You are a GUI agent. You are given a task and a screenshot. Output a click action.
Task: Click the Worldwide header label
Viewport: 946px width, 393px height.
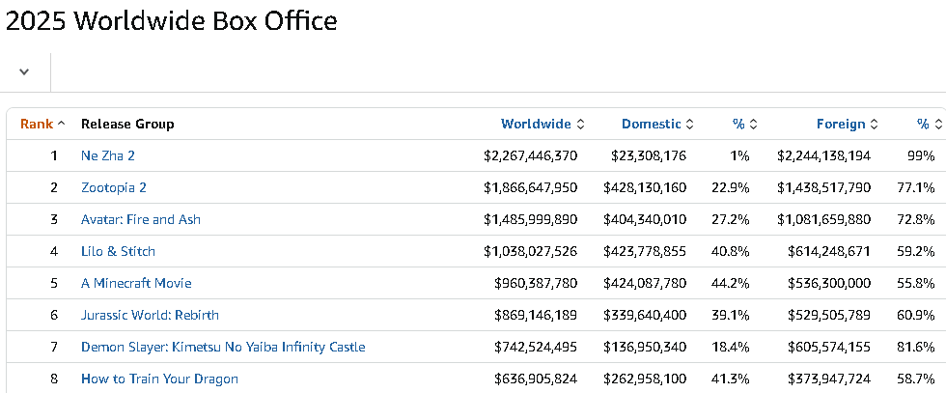coord(536,125)
